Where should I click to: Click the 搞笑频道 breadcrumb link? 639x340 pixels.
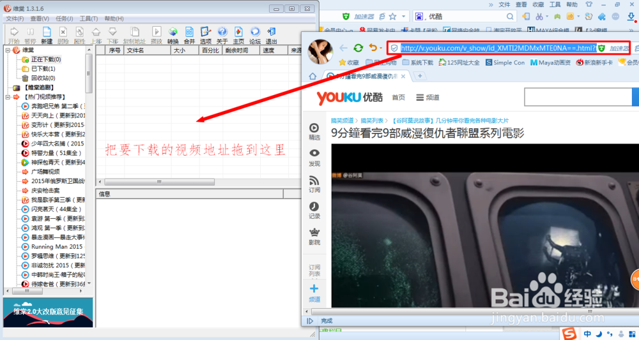[342, 121]
